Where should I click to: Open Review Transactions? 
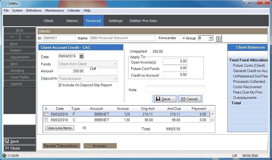61,146
